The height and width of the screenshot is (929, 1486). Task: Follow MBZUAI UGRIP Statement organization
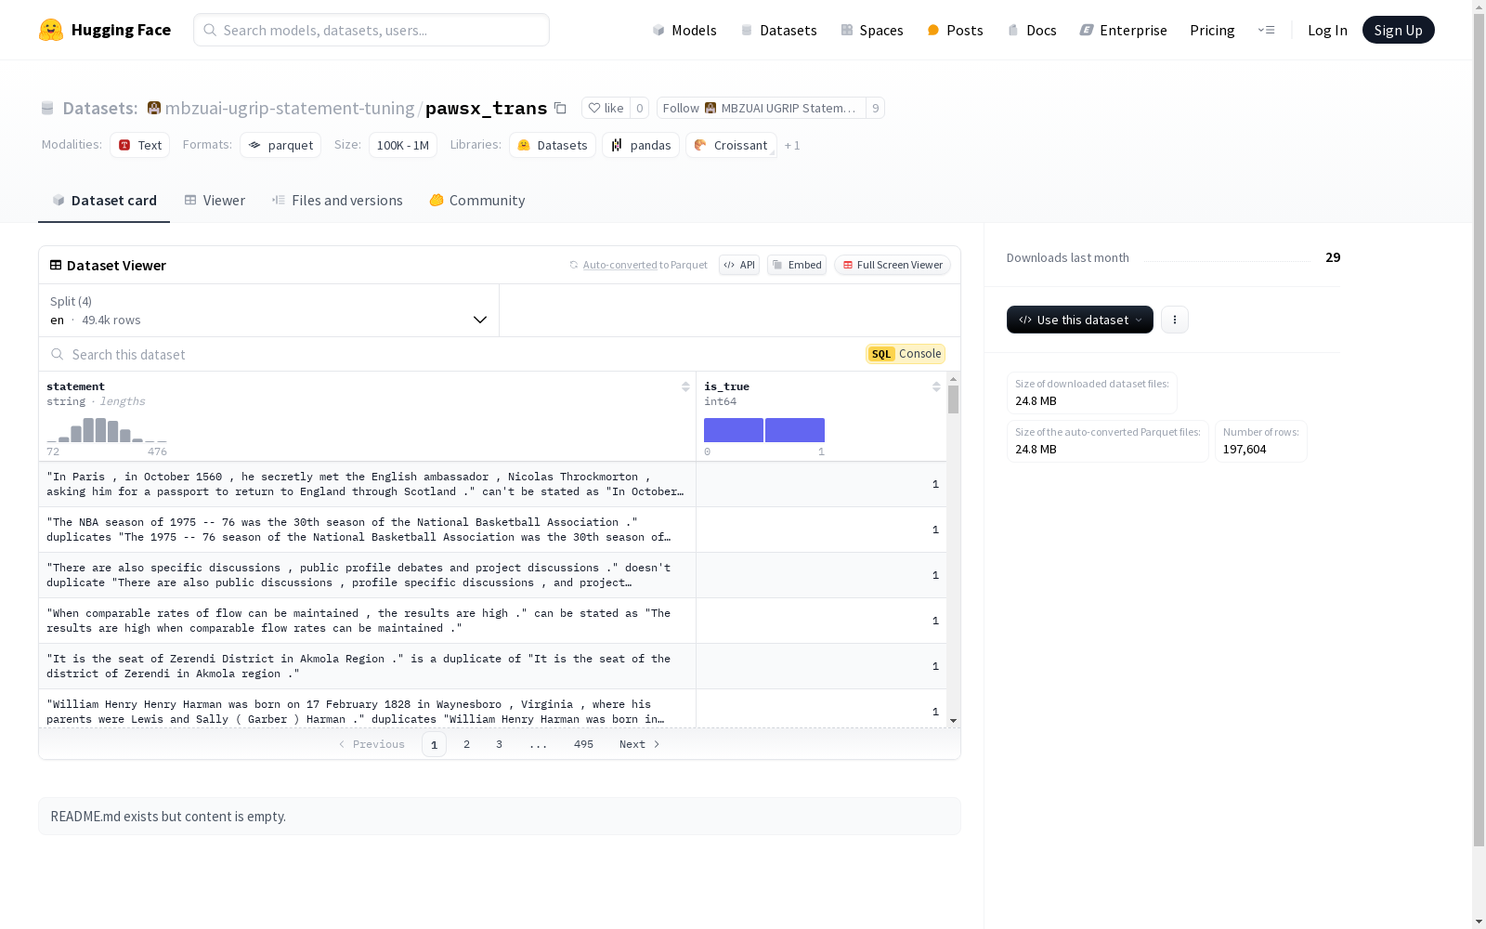tap(761, 108)
